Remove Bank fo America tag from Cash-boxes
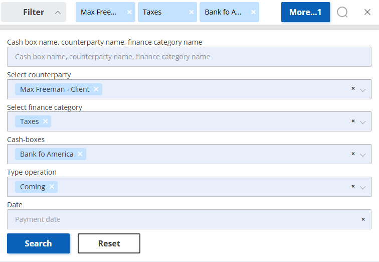The width and height of the screenshot is (379, 262). 80,154
